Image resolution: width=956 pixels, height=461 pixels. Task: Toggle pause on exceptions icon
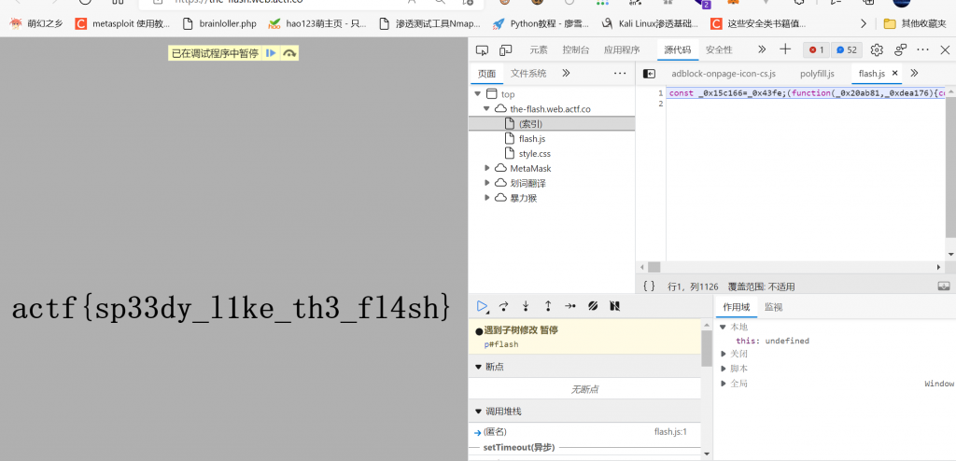614,306
